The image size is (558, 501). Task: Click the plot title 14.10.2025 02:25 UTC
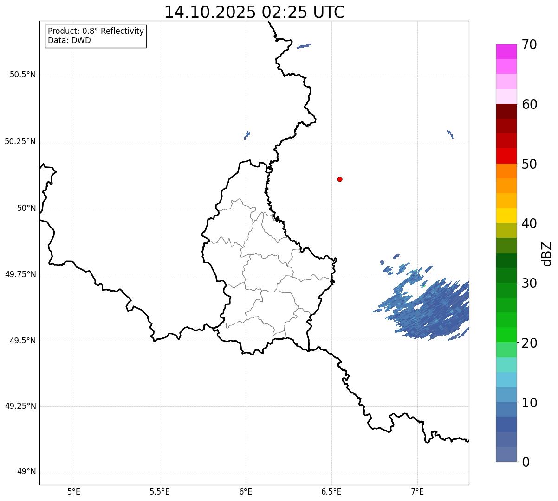[x=254, y=12]
